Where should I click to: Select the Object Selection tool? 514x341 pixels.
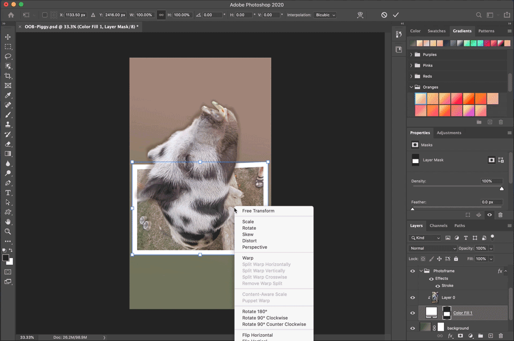tap(8, 66)
